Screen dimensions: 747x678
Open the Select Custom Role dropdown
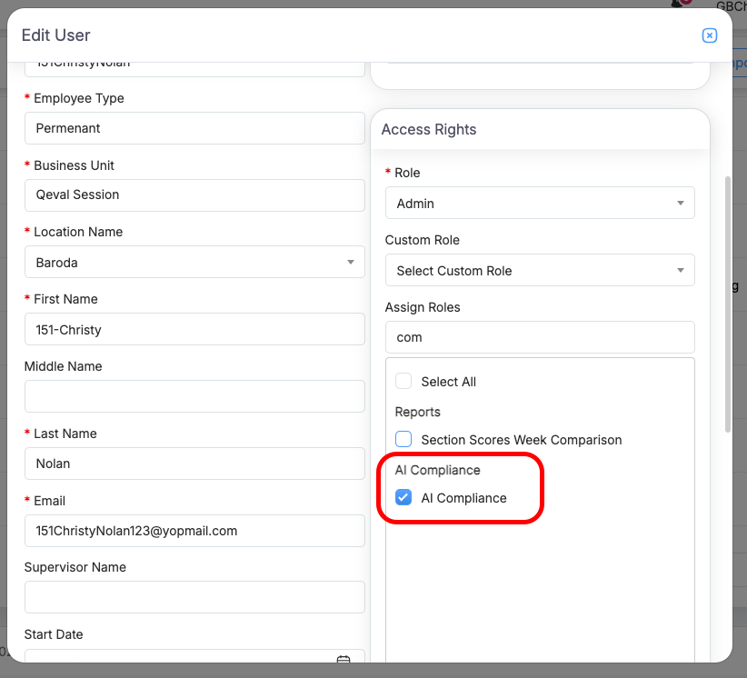[540, 271]
